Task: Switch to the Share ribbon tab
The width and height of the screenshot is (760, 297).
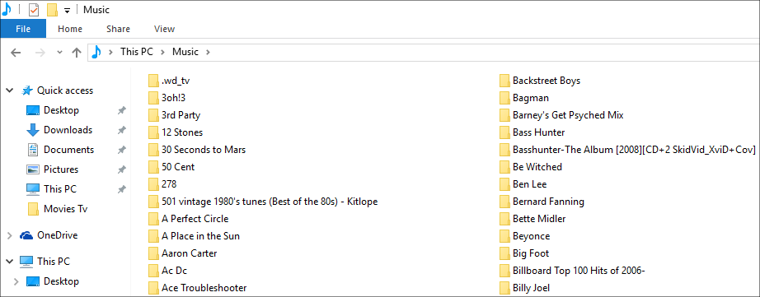Action: (x=118, y=29)
